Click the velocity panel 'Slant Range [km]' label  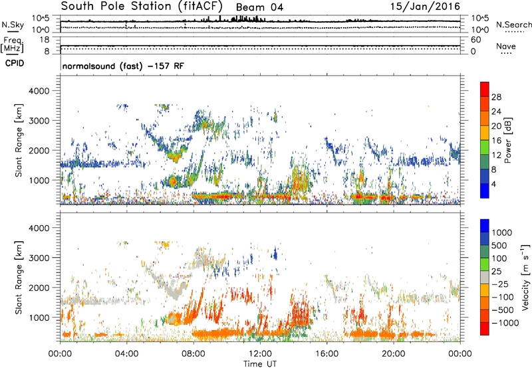pyautogui.click(x=19, y=278)
